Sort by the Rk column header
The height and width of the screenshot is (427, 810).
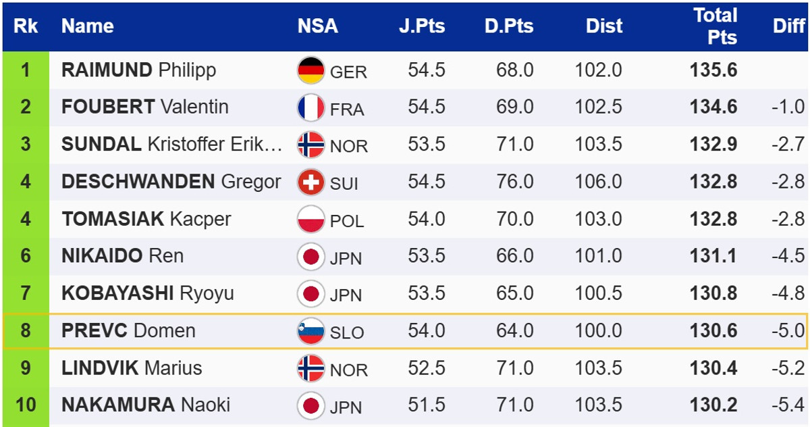click(x=26, y=26)
